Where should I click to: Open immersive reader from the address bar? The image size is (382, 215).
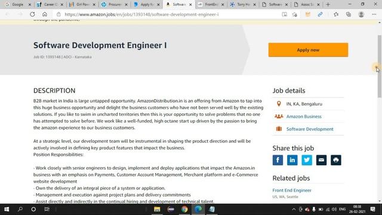(284, 14)
